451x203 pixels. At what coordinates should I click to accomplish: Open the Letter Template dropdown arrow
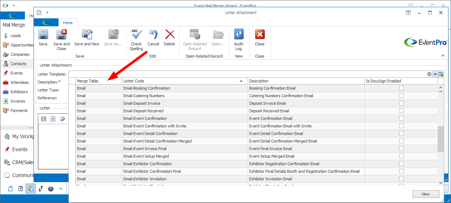click(435, 74)
